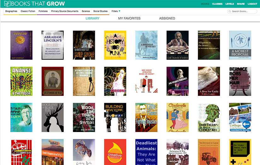Open the Cinderella book cover

[178, 118]
